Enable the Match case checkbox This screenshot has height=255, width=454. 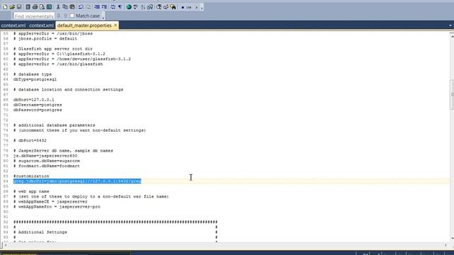(72, 16)
